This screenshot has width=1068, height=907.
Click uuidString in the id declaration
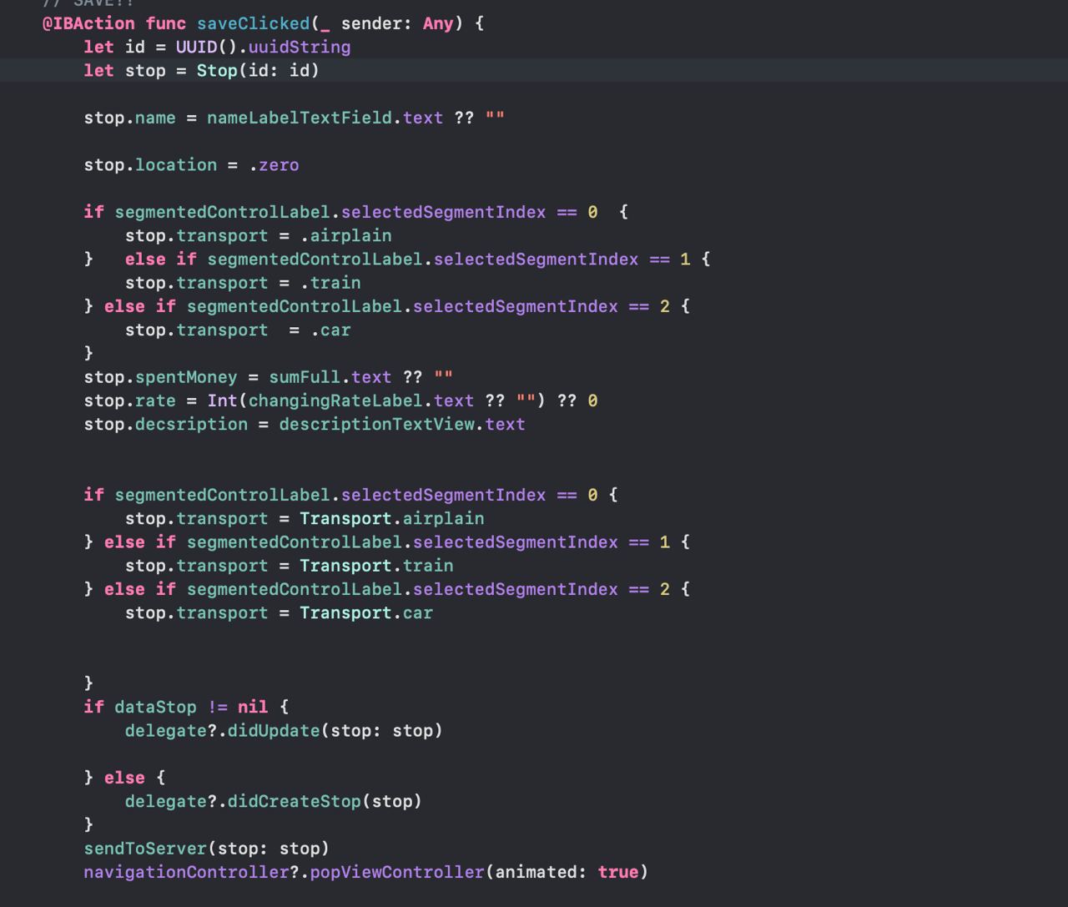point(300,47)
